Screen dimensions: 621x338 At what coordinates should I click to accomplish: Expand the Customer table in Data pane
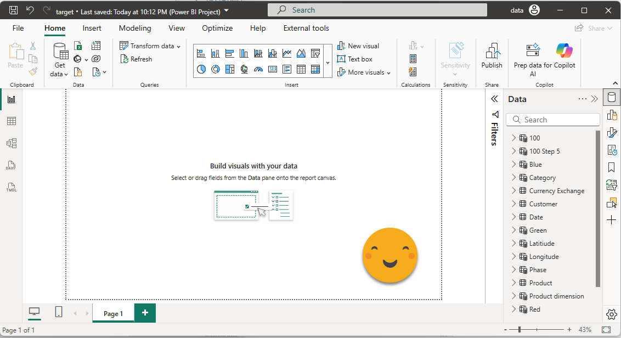(514, 204)
